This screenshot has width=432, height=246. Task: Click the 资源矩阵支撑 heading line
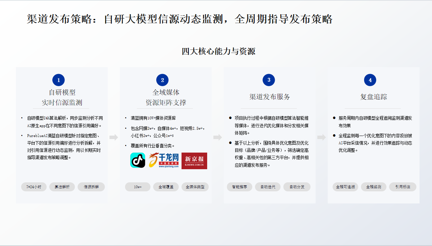tap(166, 102)
